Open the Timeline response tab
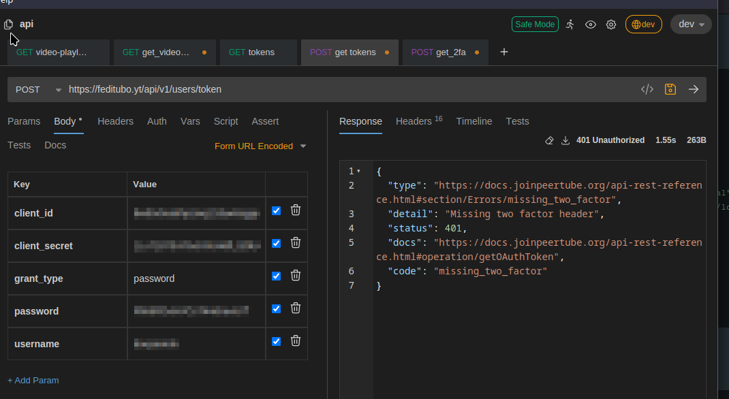This screenshot has width=729, height=399. [x=474, y=121]
